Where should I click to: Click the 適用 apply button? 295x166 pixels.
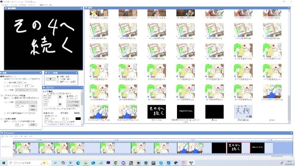[33, 106]
